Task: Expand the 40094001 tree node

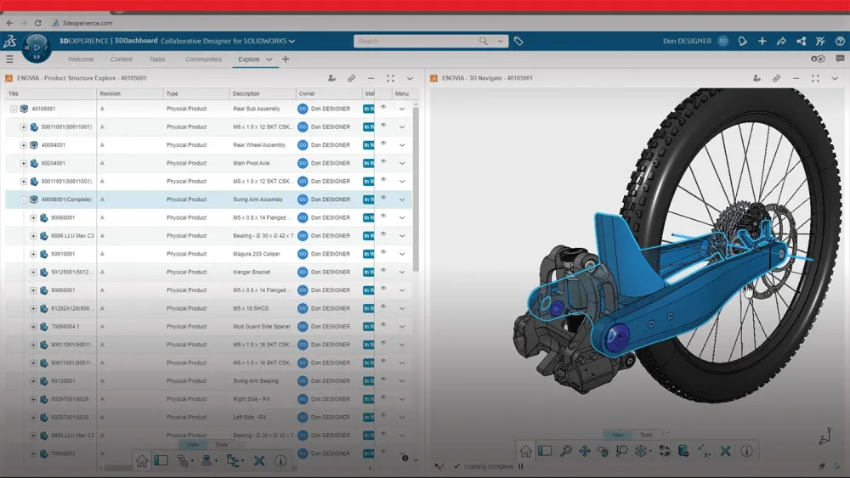Action: pos(23,145)
